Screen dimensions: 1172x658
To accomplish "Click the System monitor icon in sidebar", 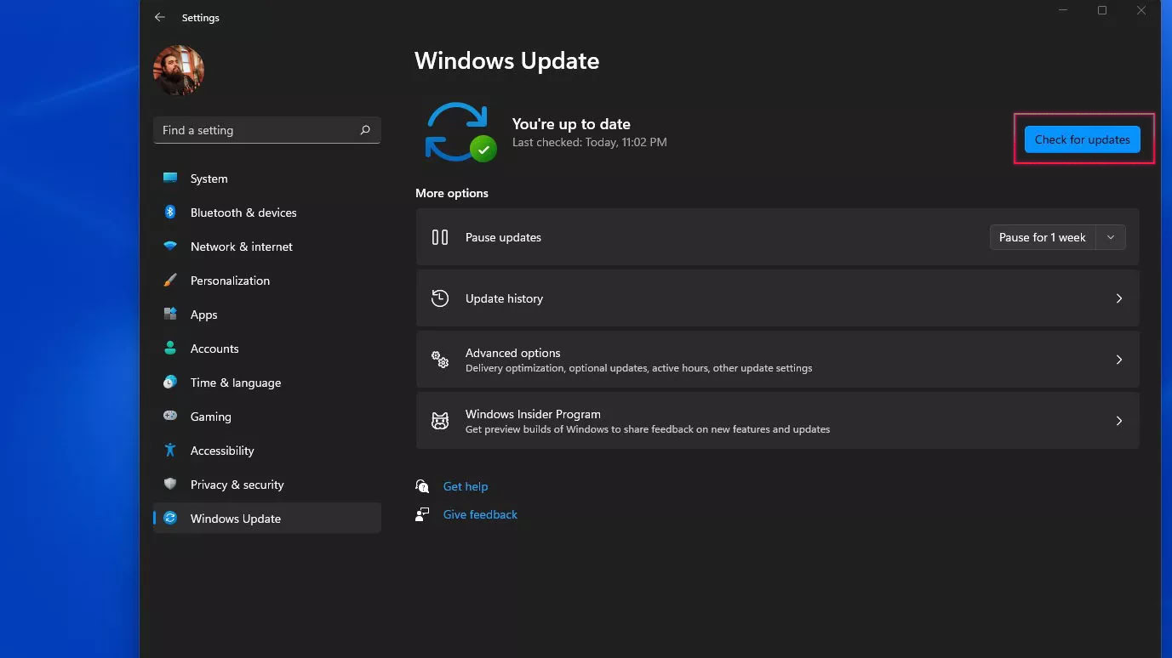I will point(170,179).
